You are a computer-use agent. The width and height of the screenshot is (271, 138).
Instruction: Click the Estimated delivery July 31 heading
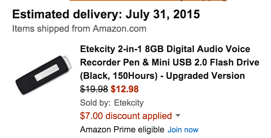tap(106, 14)
